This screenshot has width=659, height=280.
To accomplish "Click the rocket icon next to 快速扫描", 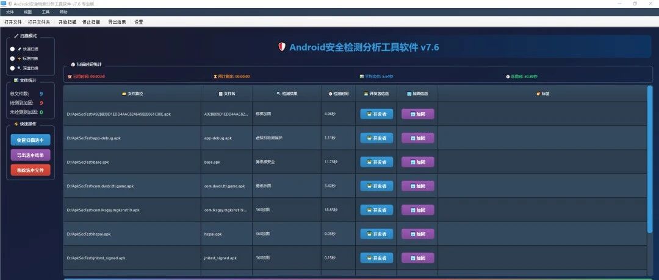I will pyautogui.click(x=20, y=49).
